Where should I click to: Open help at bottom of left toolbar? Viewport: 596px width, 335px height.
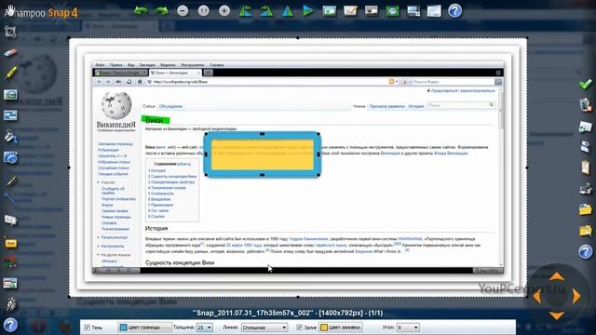coord(10,325)
